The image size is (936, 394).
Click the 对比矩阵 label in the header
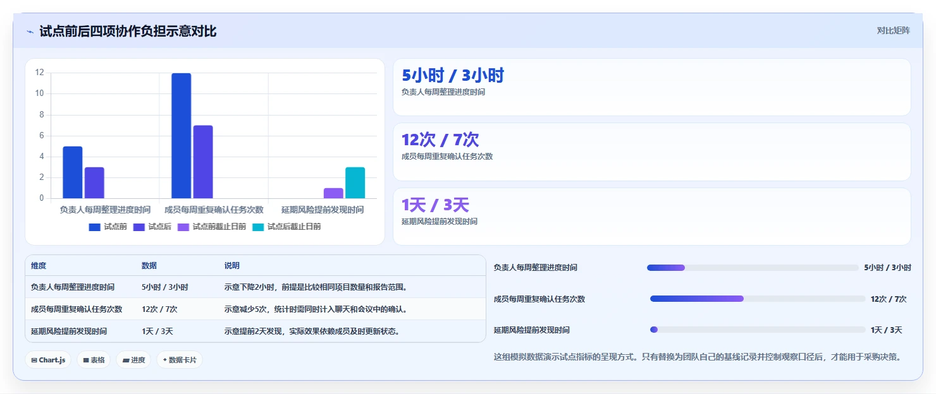[893, 30]
